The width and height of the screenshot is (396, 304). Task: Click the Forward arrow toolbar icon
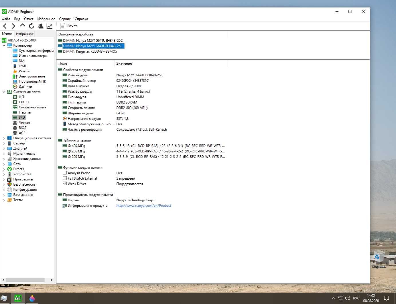pyautogui.click(x=13, y=26)
